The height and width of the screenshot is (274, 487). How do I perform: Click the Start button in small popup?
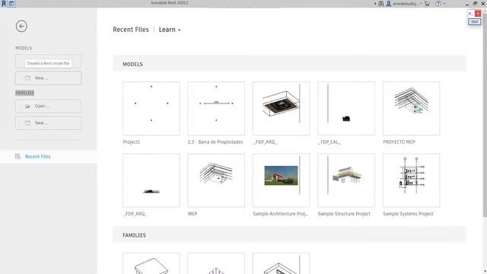[474, 22]
